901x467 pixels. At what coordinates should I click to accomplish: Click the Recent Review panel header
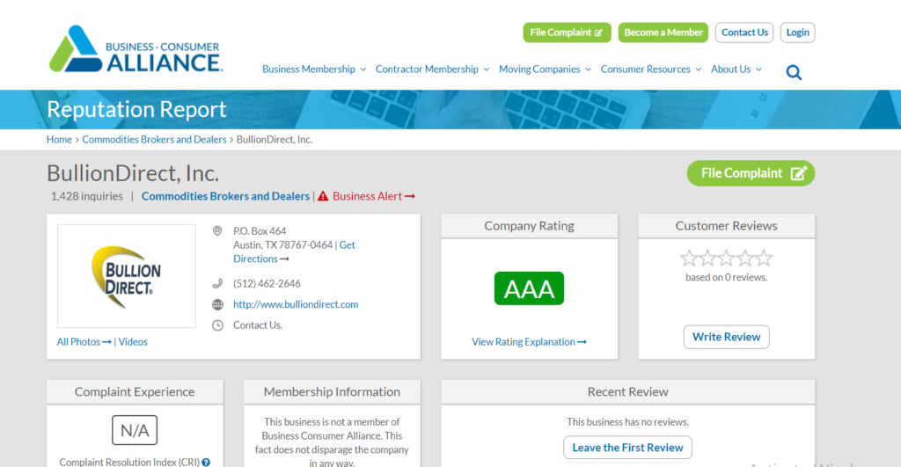627,391
